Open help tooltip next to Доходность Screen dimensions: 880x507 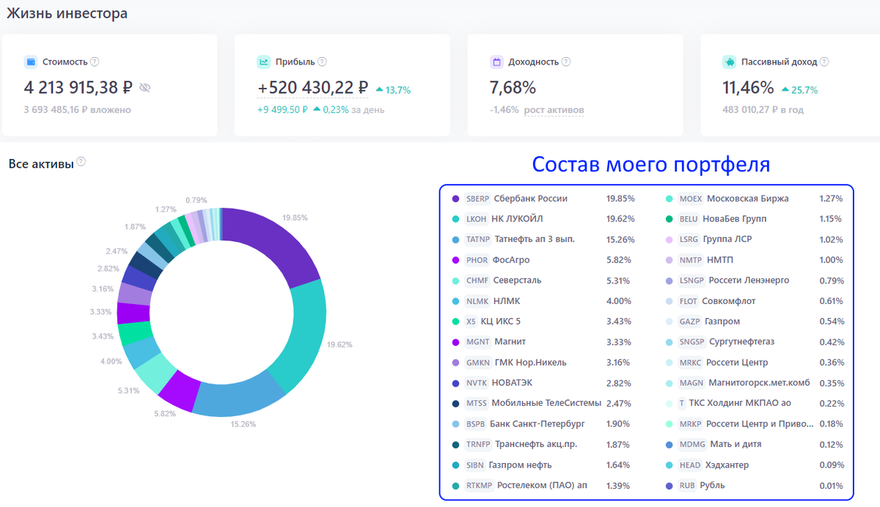point(565,62)
